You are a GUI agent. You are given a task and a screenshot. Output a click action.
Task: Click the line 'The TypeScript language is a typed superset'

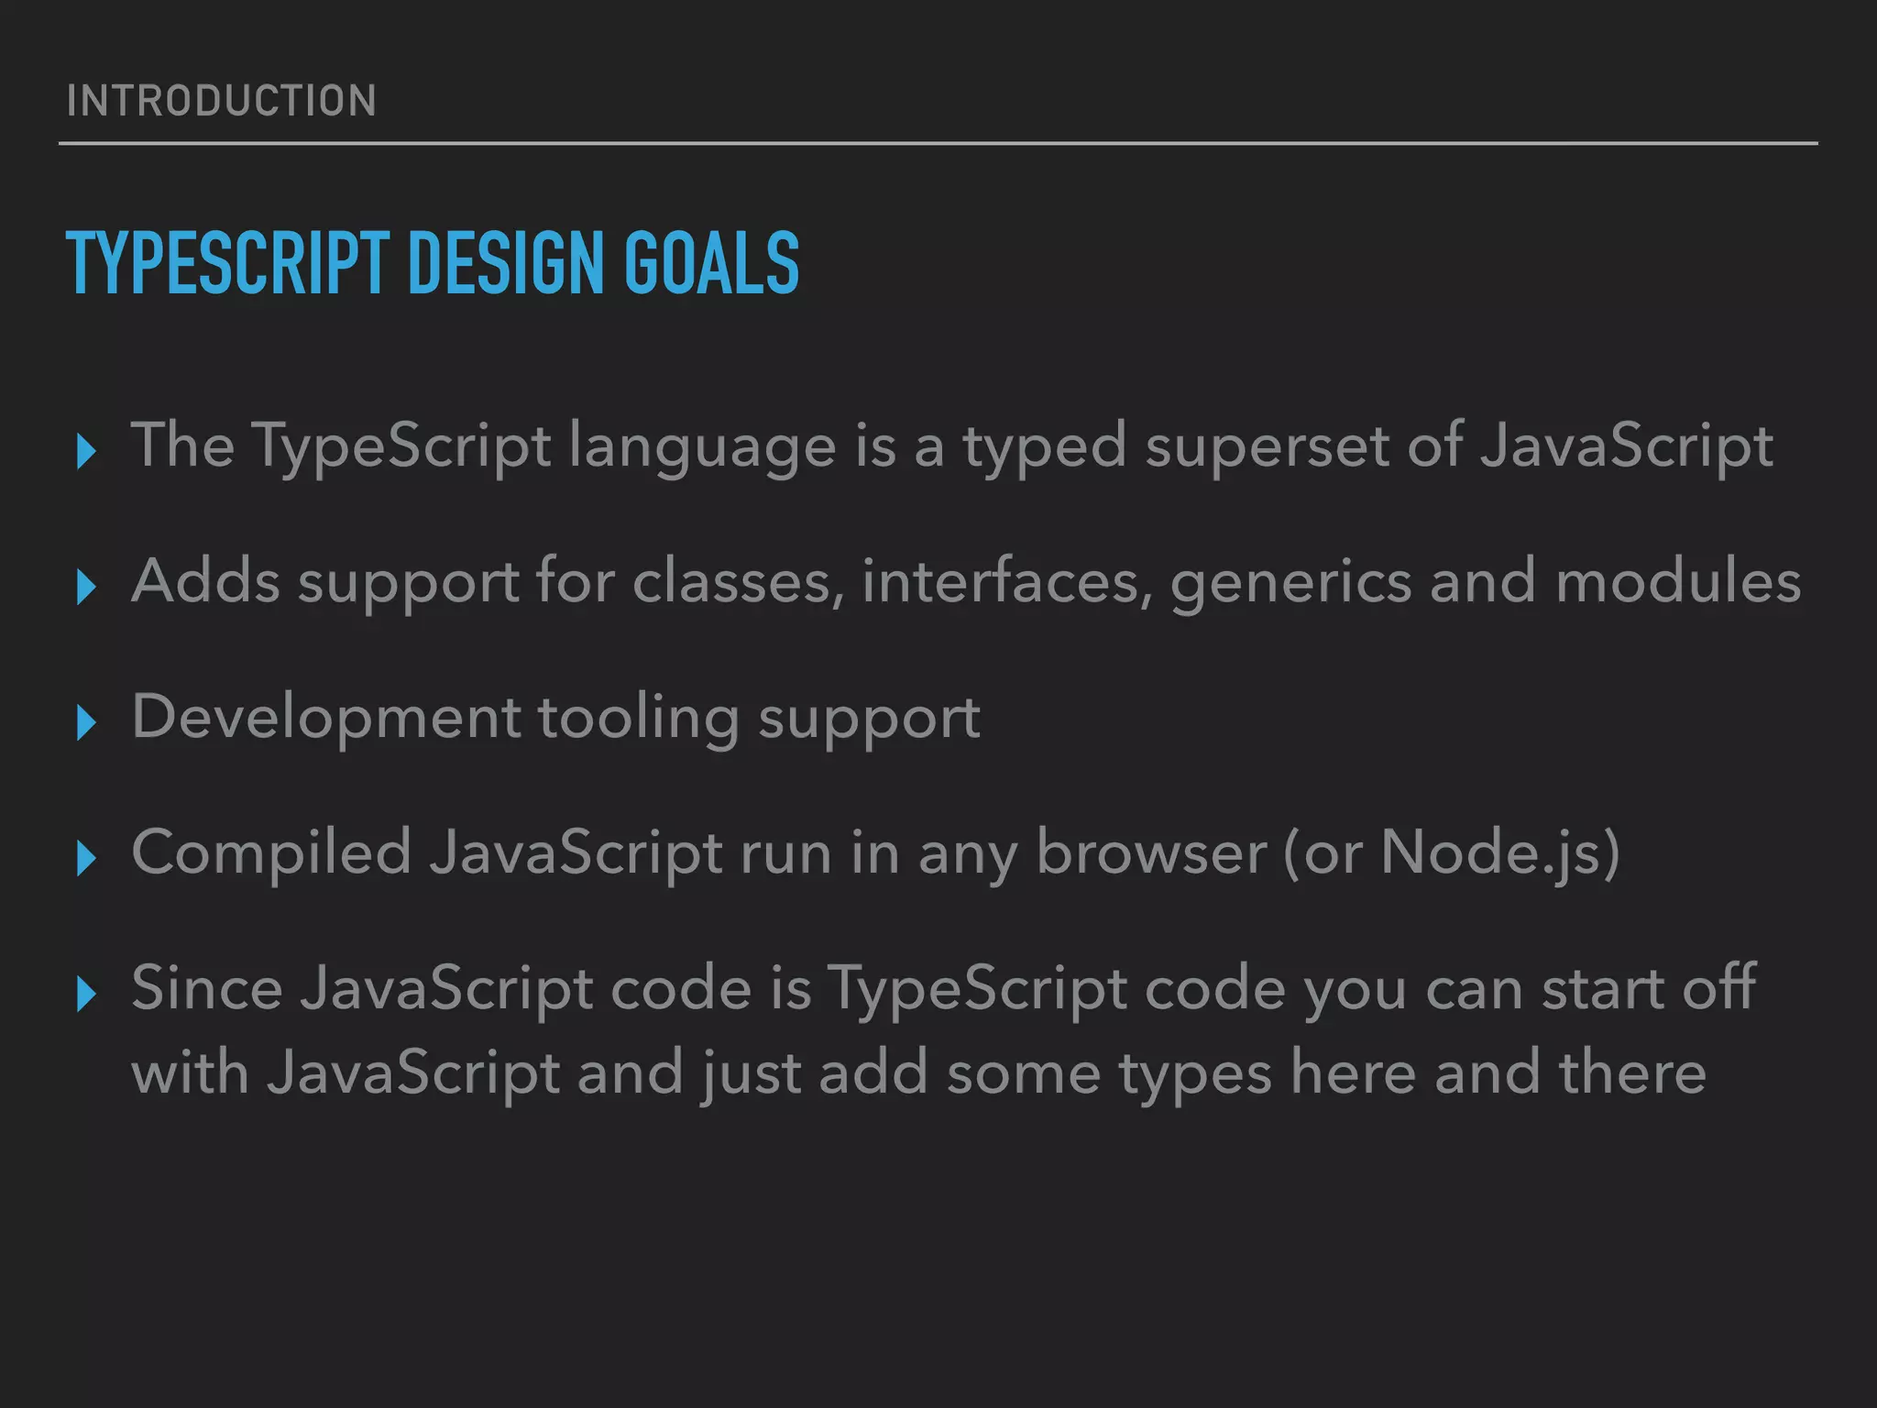click(x=952, y=446)
